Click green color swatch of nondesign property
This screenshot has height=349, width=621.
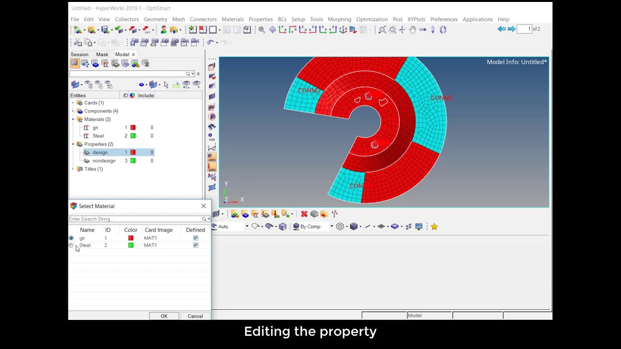tap(133, 160)
